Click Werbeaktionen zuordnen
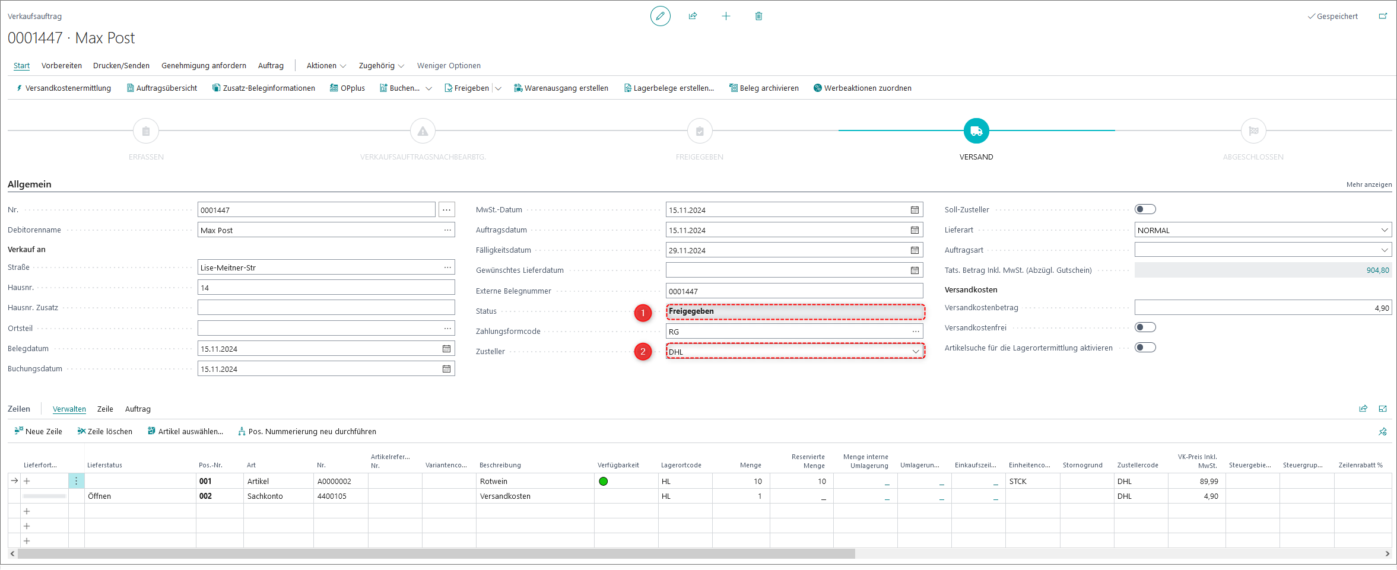 point(863,88)
